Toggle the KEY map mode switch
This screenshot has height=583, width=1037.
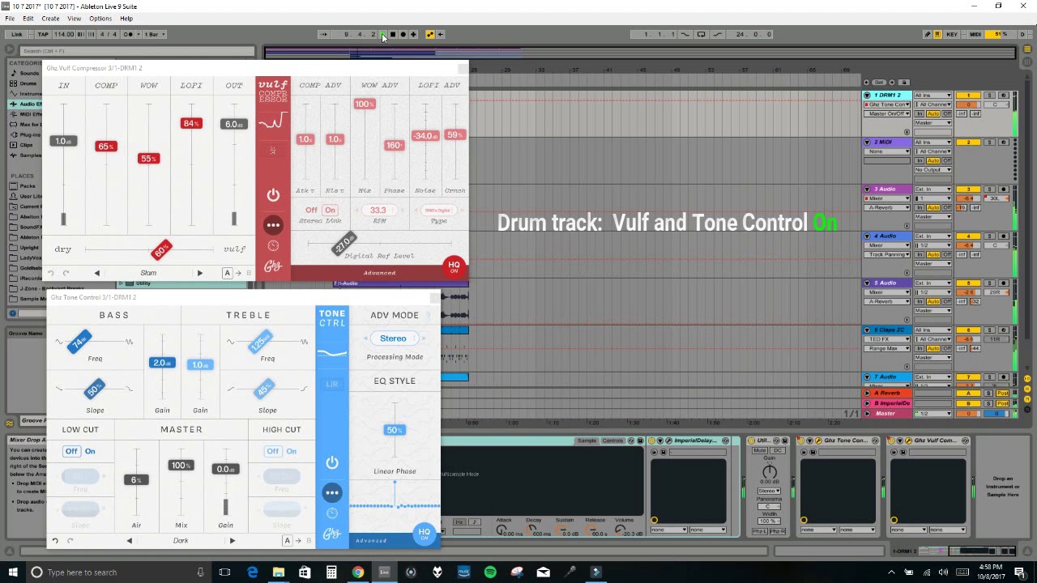pyautogui.click(x=952, y=34)
